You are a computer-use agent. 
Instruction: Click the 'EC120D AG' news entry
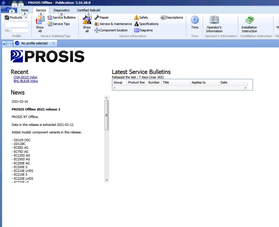point(21,155)
